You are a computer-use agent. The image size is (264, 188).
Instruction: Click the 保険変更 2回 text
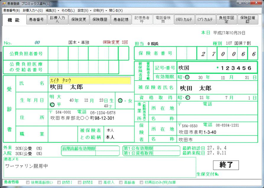[115, 42]
